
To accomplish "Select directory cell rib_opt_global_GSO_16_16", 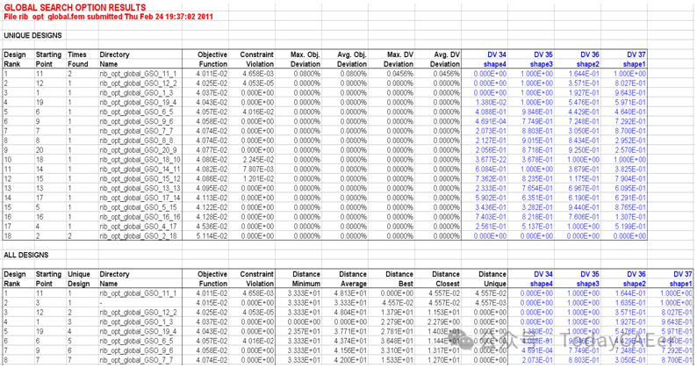I will [140, 217].
